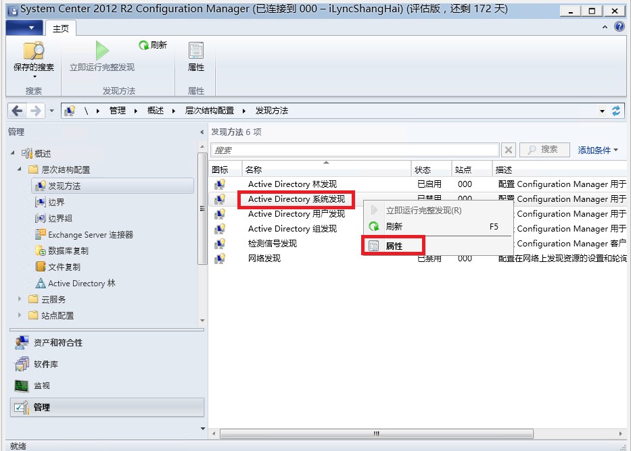The height and width of the screenshot is (451, 631).
Task: Click the icon beside 林发现 row
Action: point(219,184)
